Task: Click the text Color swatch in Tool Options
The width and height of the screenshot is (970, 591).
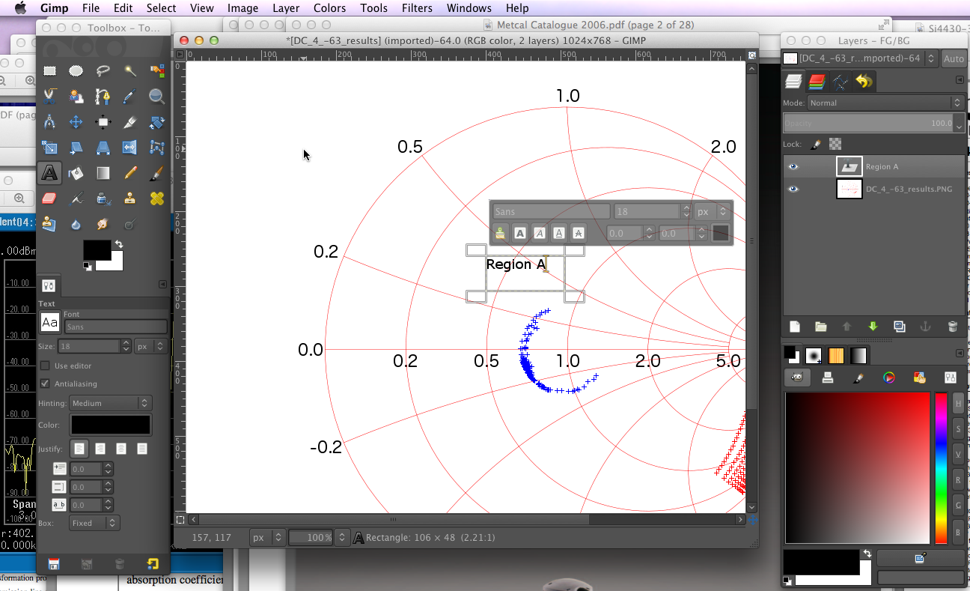Action: 111,425
